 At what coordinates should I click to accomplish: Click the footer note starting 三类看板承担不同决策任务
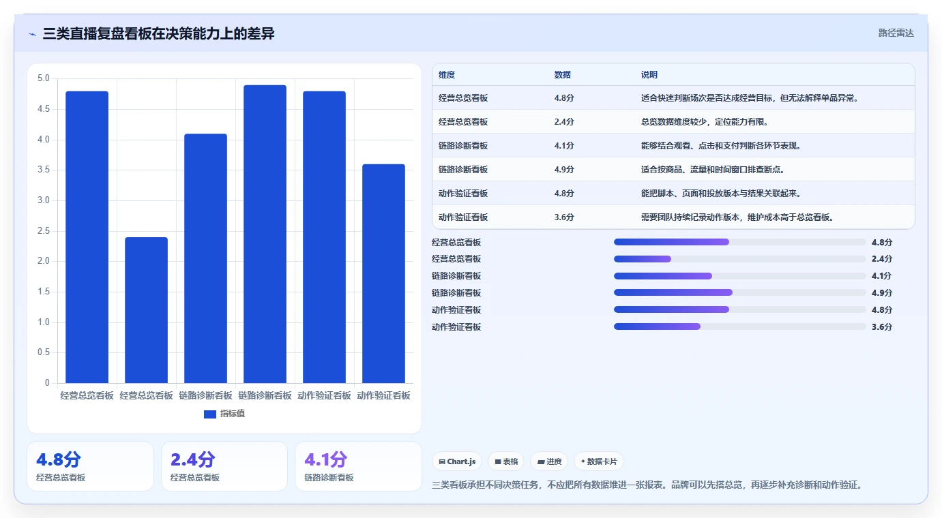(649, 485)
